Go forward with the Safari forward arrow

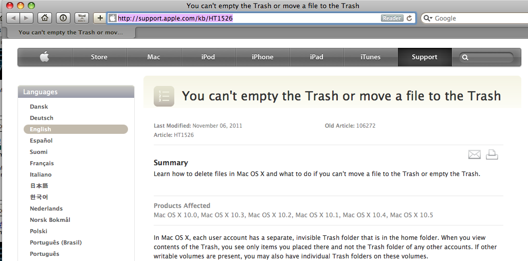pyautogui.click(x=26, y=18)
